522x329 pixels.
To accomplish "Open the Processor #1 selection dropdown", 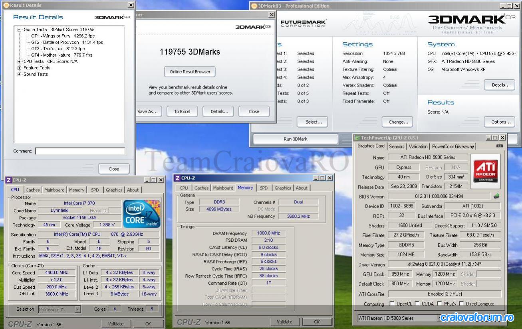I will (x=60, y=309).
